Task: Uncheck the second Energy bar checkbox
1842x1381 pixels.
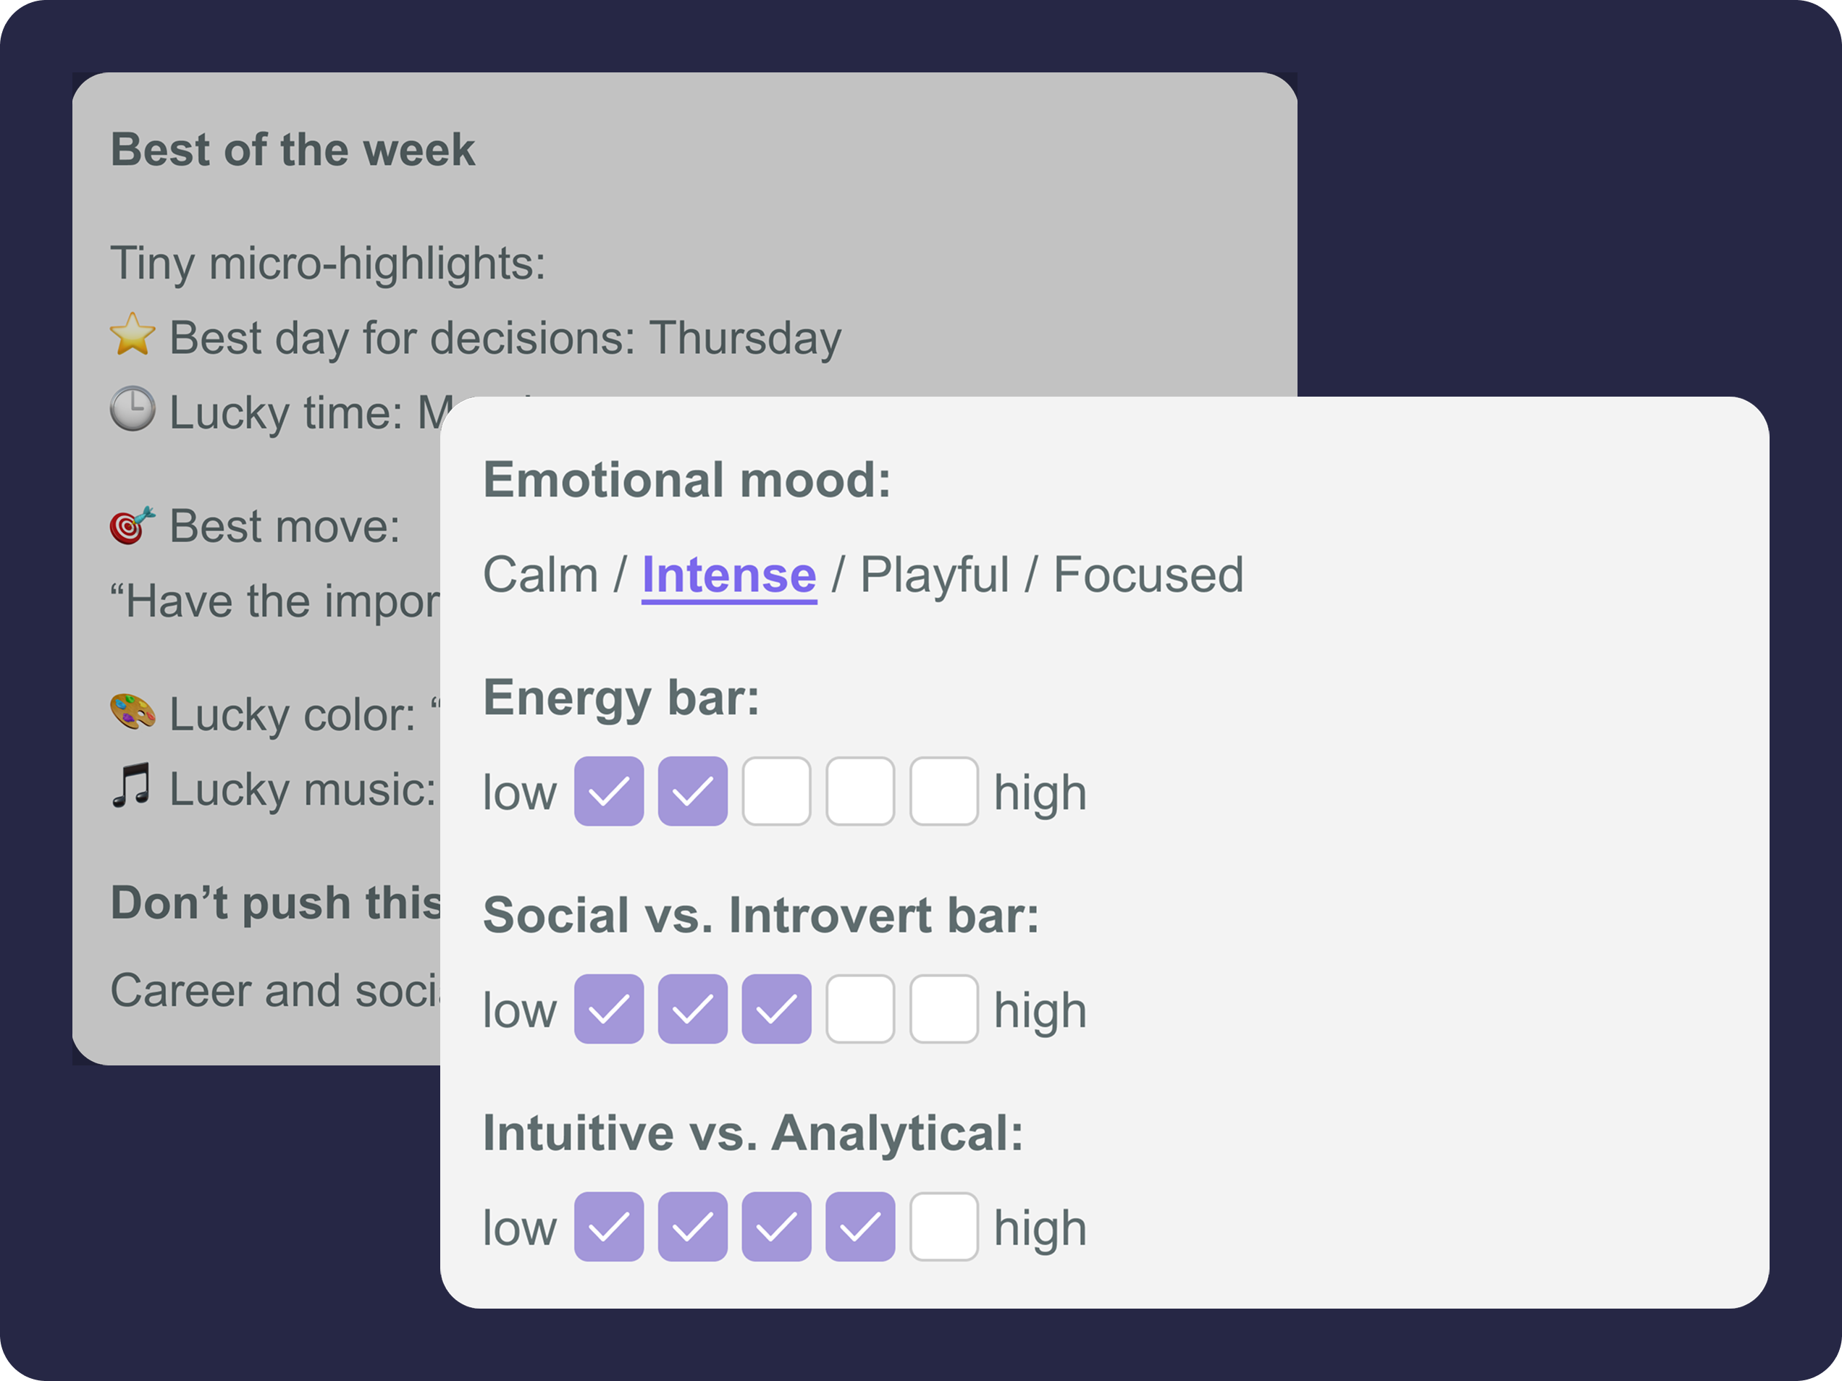Action: click(693, 792)
